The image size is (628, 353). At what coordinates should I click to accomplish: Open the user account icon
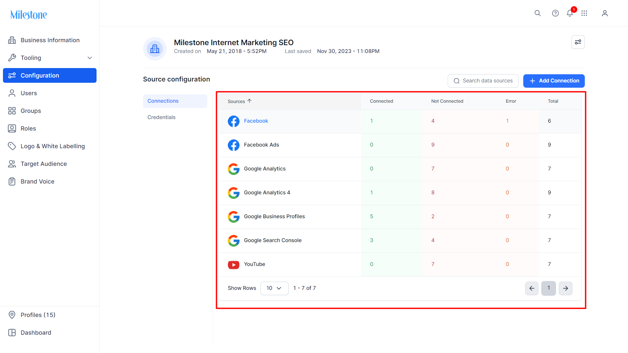click(x=605, y=13)
